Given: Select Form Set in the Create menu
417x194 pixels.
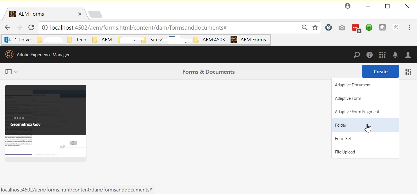Looking at the screenshot, I should click(x=365, y=139).
